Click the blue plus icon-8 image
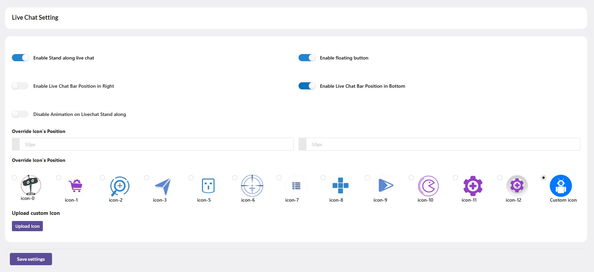594x272 pixels. coord(340,186)
